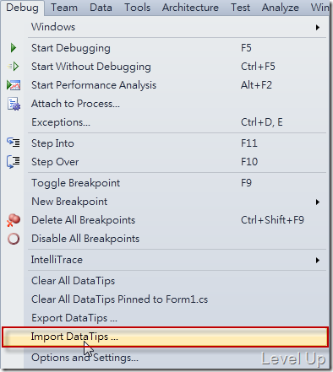Choose Disable All Breakpoints entry
Screen dimensions: 333x372
[x=177, y=239]
